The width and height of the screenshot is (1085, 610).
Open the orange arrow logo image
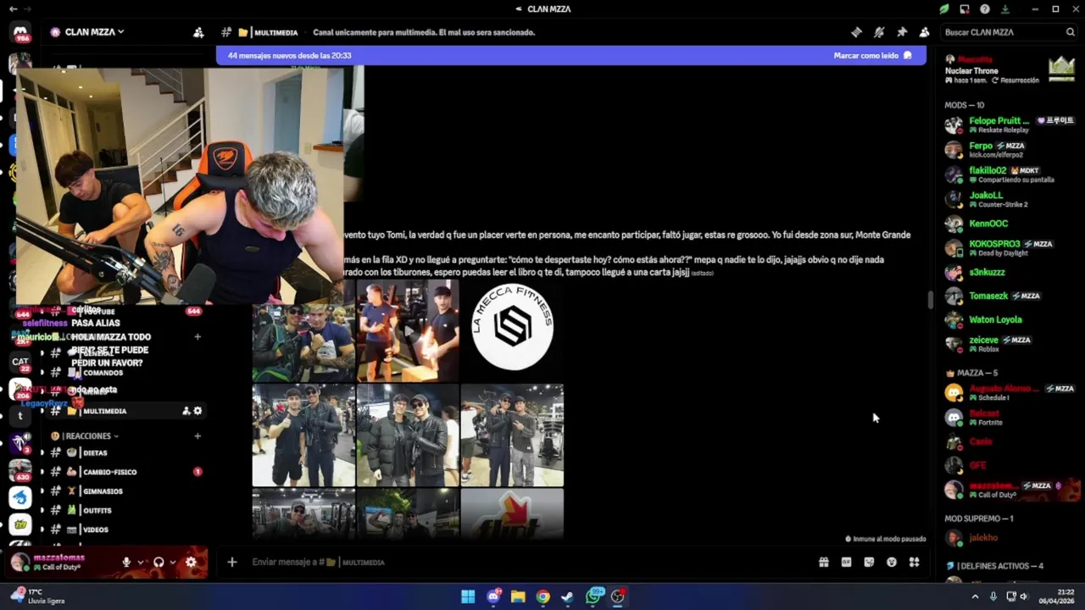pyautogui.click(x=512, y=514)
